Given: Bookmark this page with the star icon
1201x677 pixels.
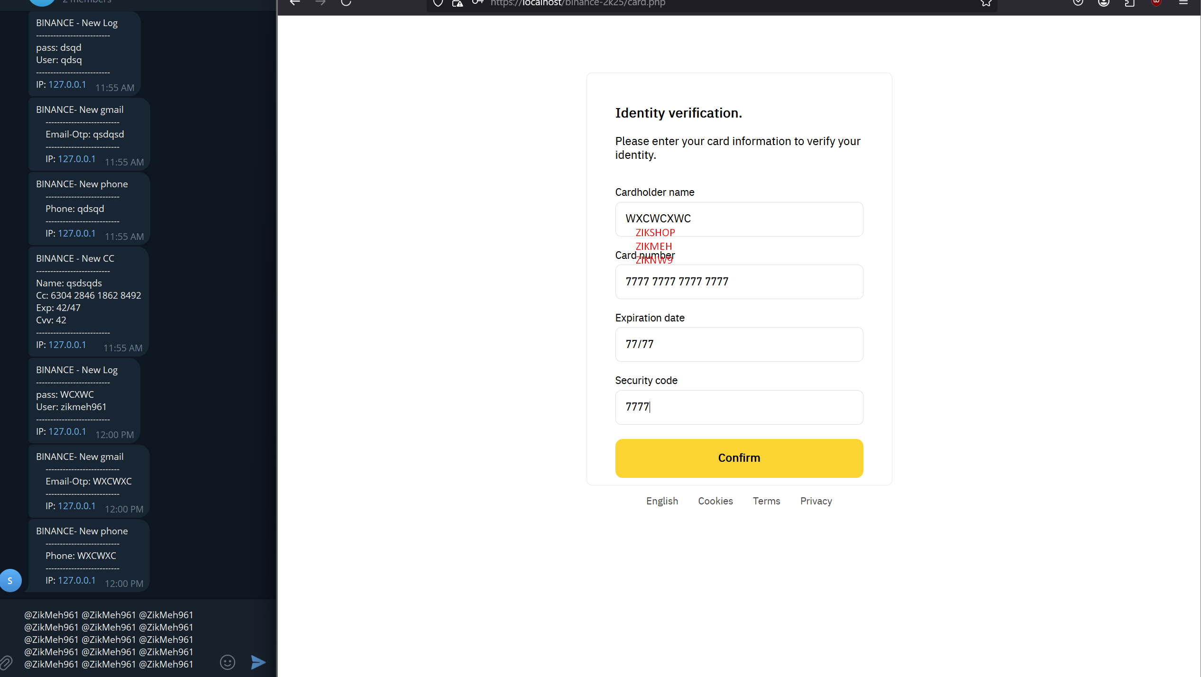Looking at the screenshot, I should [986, 3].
